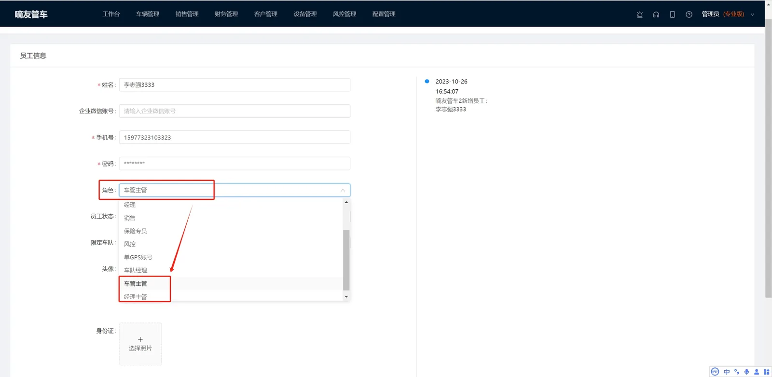Open the 客户管理 menu
Viewport: 772px width, 377px height.
[266, 14]
